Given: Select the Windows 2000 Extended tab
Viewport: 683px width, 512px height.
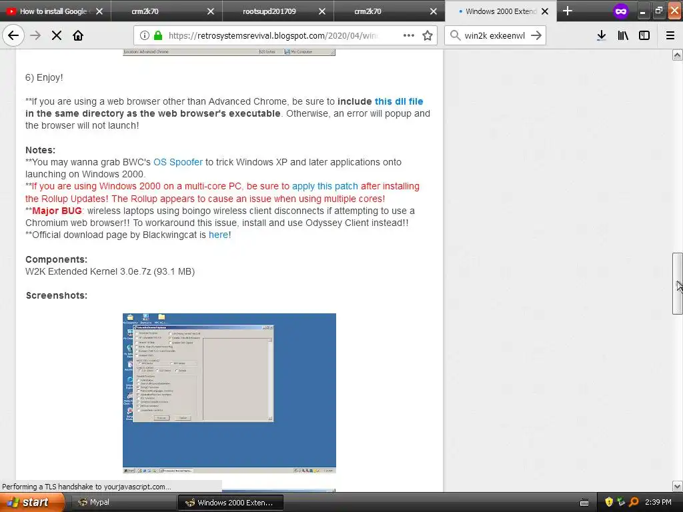Looking at the screenshot, I should [x=501, y=11].
